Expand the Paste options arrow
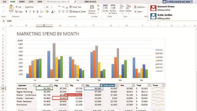The image size is (197, 111). (11, 13)
